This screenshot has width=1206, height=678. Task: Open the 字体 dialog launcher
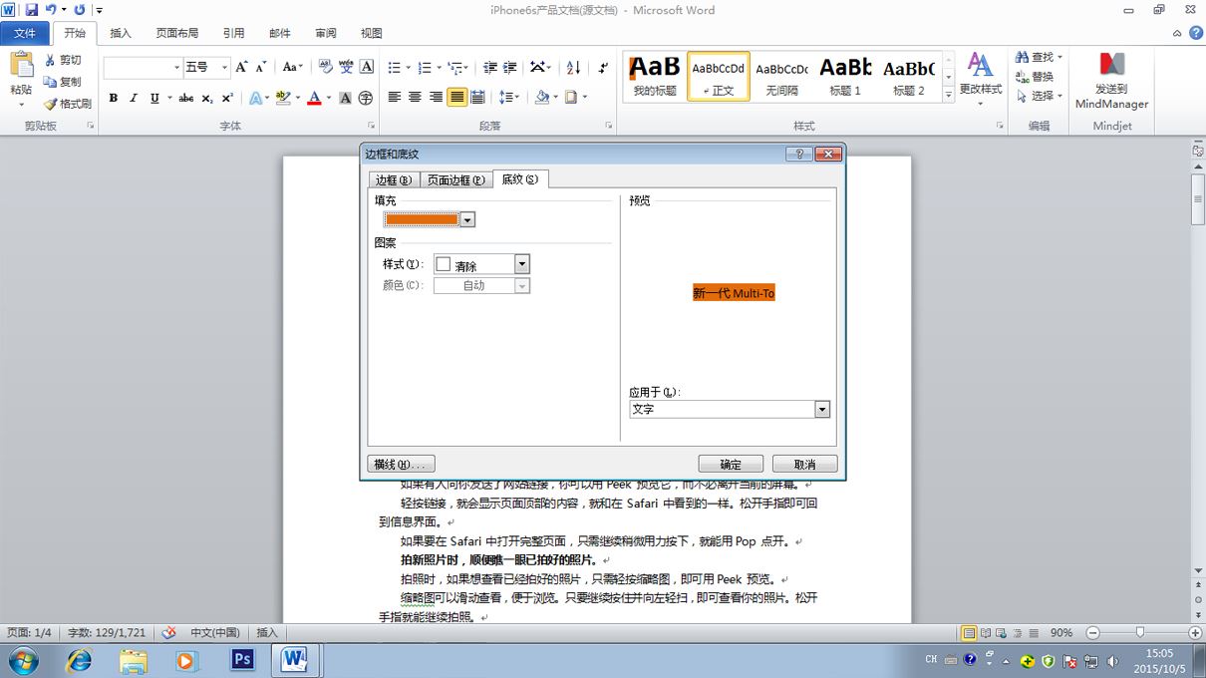point(371,127)
